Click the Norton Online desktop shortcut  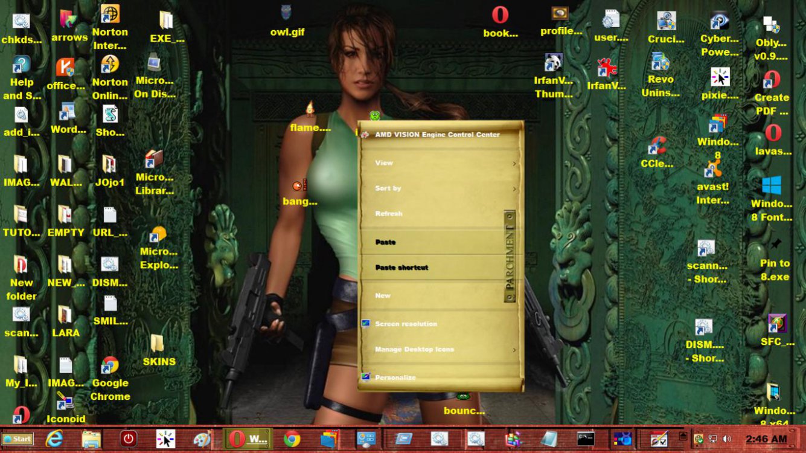[x=110, y=77]
